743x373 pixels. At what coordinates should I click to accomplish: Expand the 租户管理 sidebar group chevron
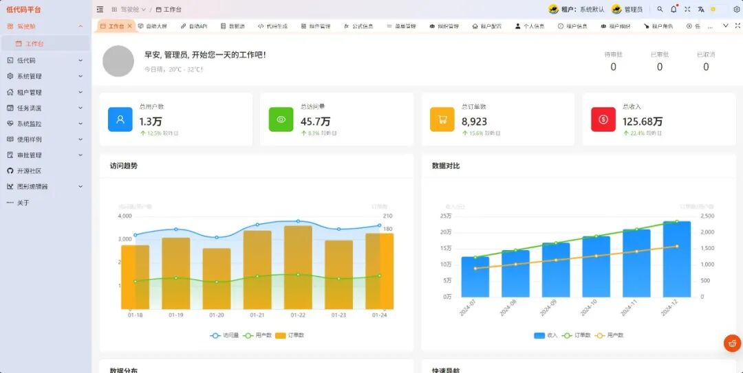80,92
